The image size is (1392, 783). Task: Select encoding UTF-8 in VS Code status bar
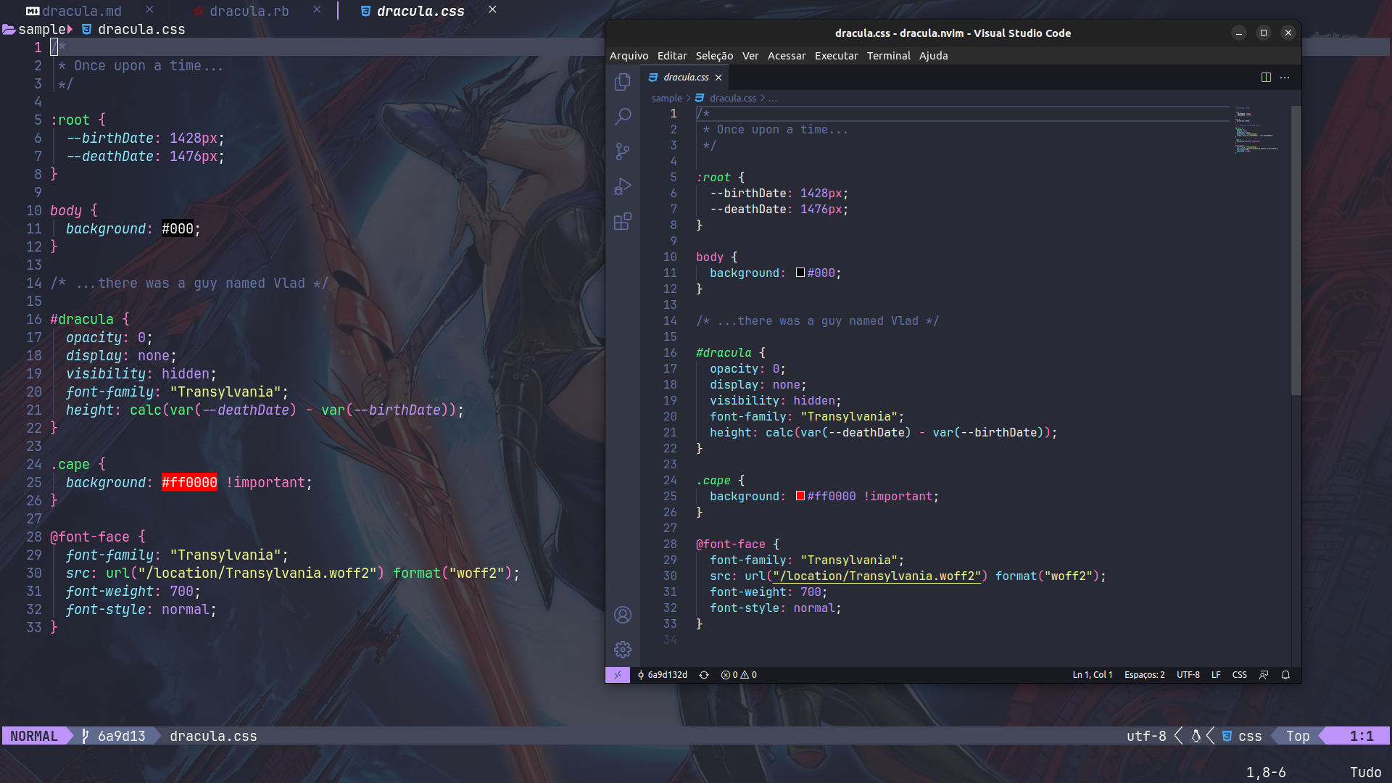[1188, 675]
